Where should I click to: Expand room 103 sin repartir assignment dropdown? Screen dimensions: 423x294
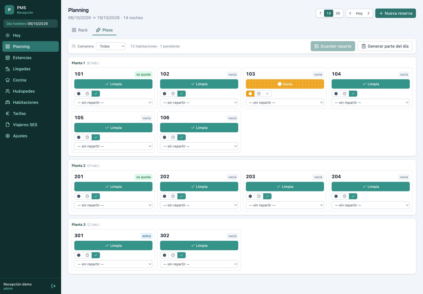click(285, 103)
